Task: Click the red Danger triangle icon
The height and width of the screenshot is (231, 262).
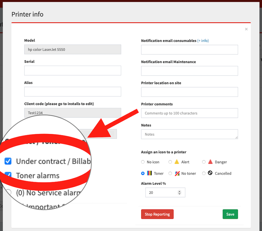Action: coord(211,162)
